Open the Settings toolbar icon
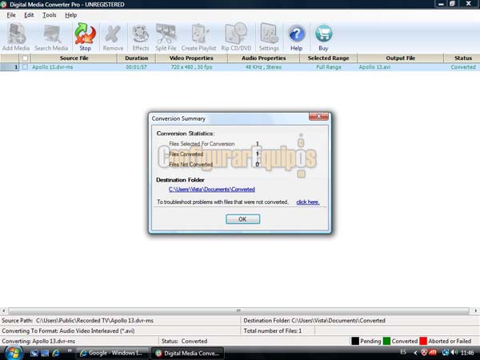 coord(269,37)
